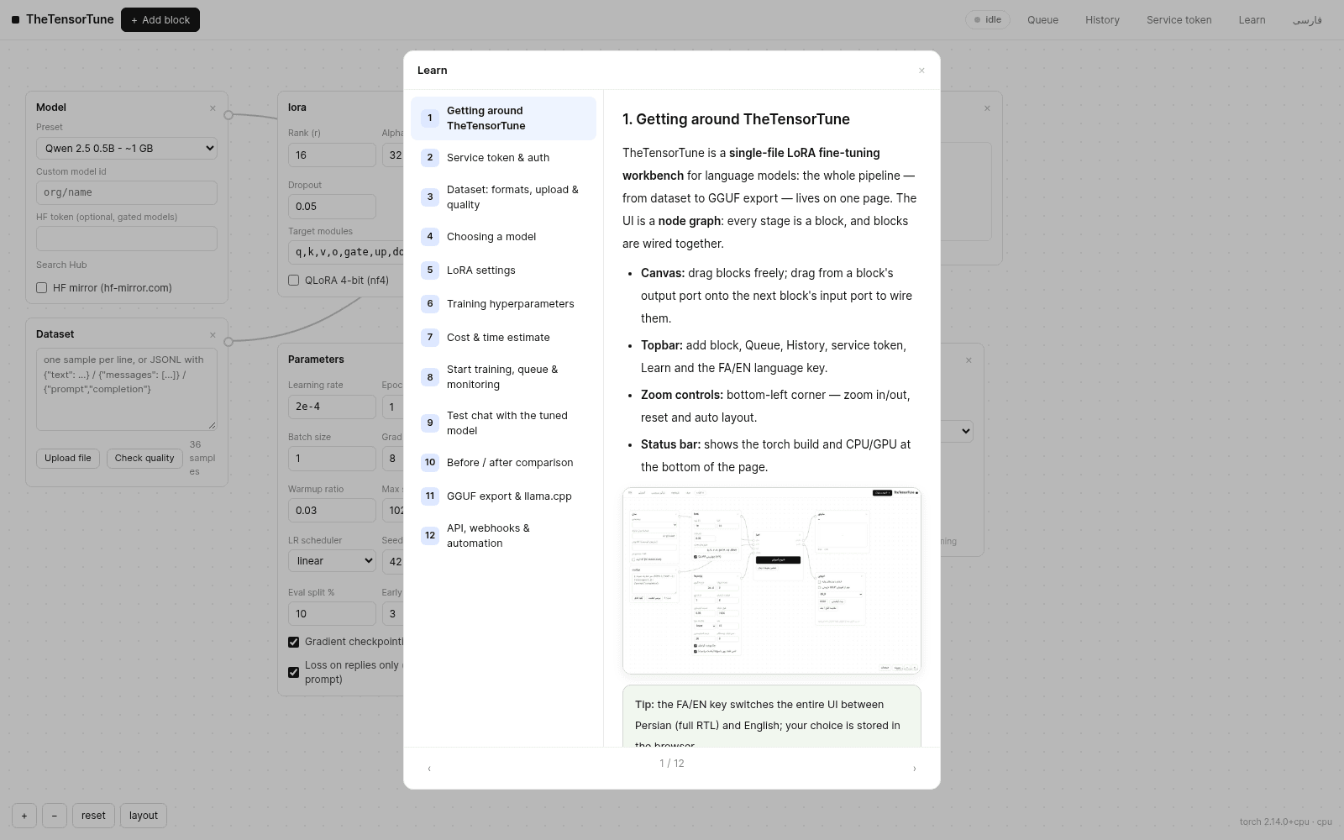1344x840 pixels.
Task: Click Search Hub in the Model block
Action: pyautogui.click(x=61, y=265)
